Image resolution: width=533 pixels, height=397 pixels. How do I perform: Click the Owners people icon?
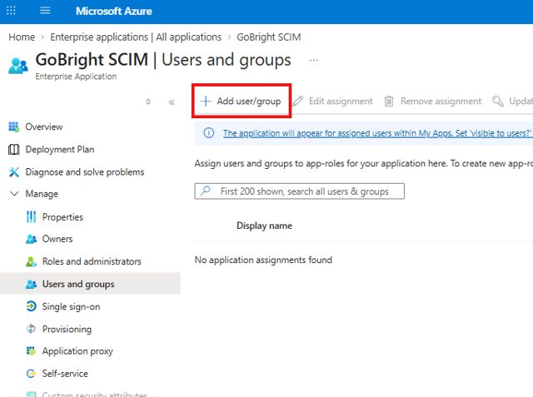pyautogui.click(x=31, y=239)
